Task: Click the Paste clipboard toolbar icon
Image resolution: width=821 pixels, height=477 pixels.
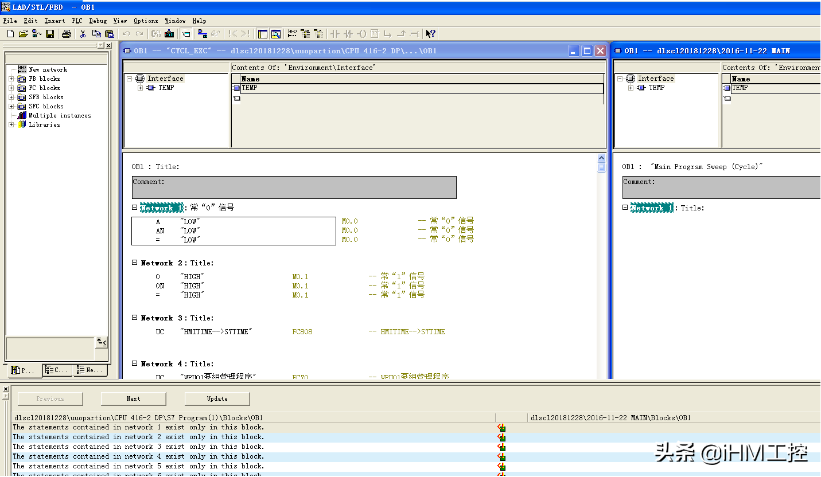Action: tap(109, 34)
